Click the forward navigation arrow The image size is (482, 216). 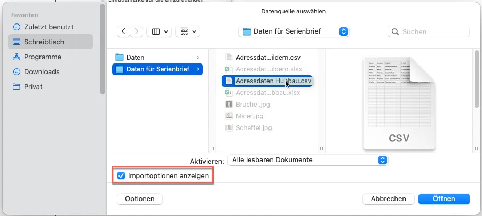point(136,31)
